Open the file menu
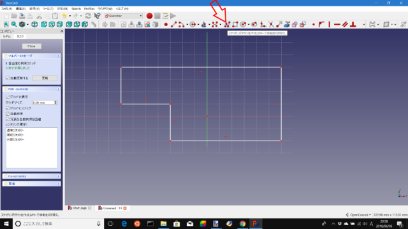The width and height of the screenshot is (408, 229). pyautogui.click(x=7, y=9)
